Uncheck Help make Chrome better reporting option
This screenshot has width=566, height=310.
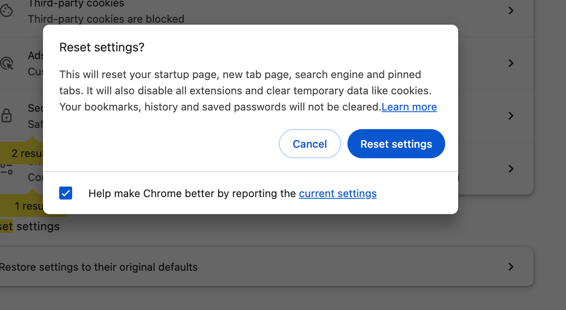click(65, 193)
